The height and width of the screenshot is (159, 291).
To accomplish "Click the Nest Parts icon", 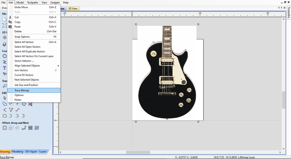I will 37,128.
